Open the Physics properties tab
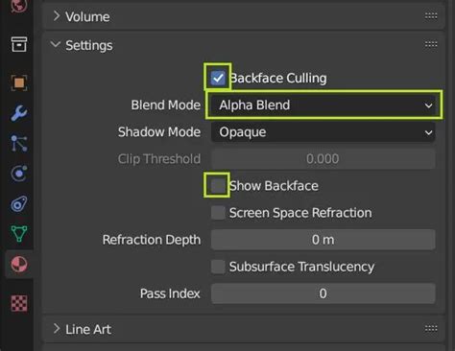Viewport: 455px width, 351px height. (x=19, y=174)
